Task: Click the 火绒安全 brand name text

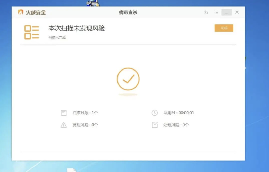Action: click(x=36, y=12)
